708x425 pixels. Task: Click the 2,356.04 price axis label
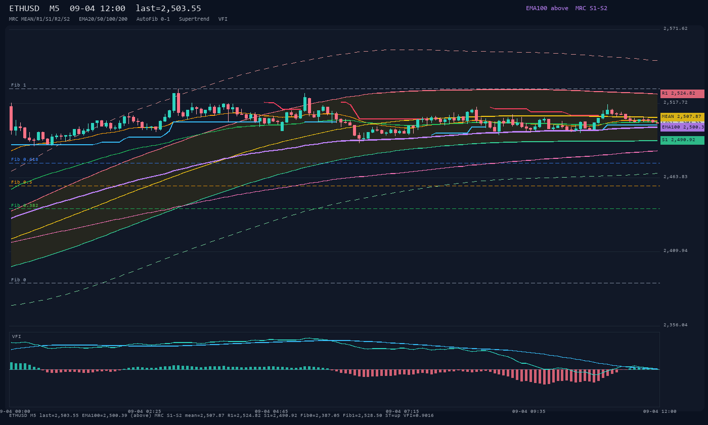pyautogui.click(x=676, y=325)
